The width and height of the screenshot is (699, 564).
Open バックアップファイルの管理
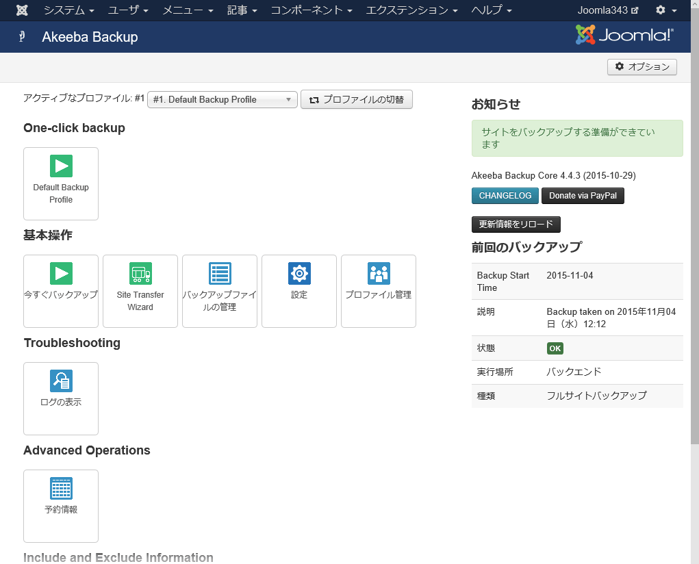point(220,291)
